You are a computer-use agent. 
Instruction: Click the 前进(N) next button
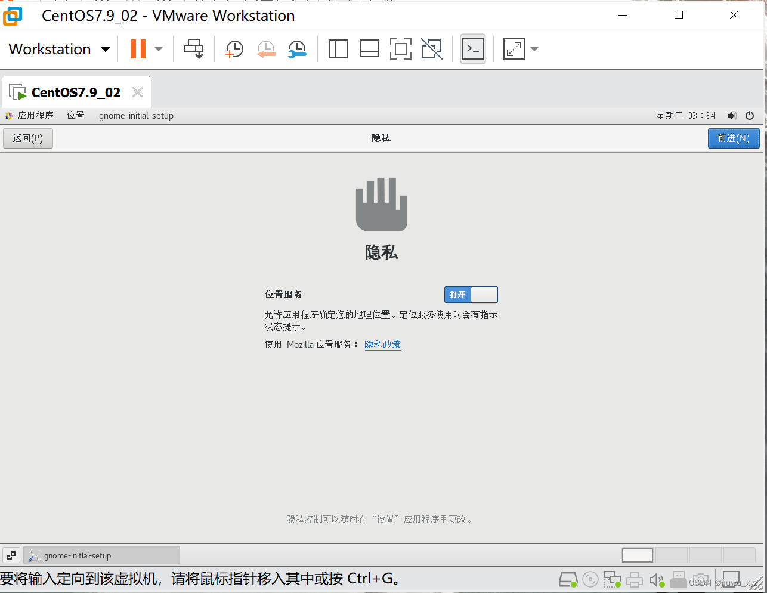[x=734, y=138]
